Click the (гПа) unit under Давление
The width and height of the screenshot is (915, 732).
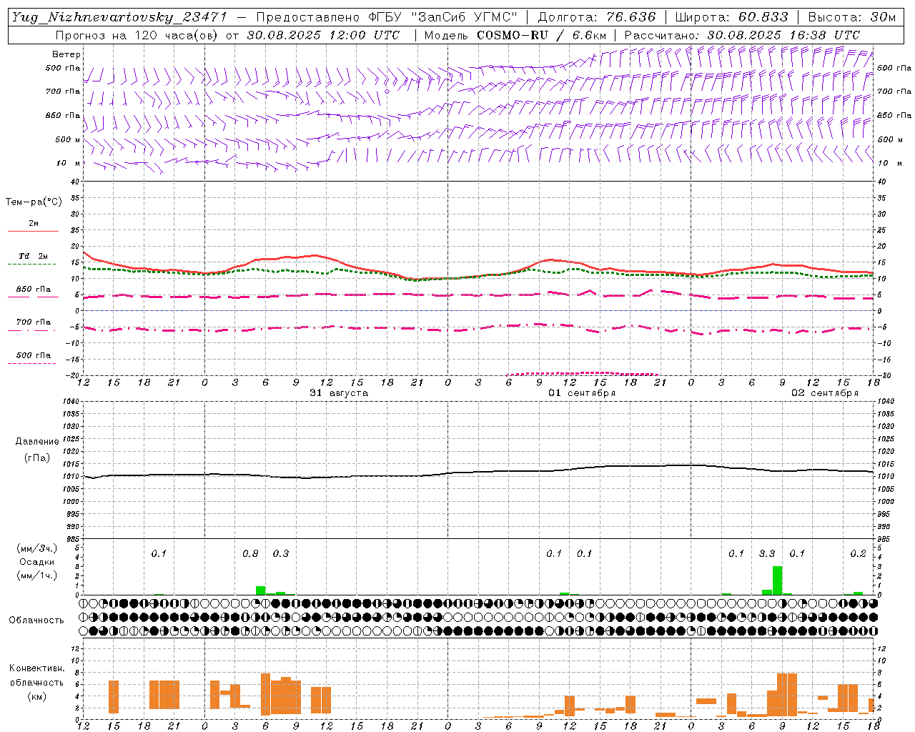(37, 458)
